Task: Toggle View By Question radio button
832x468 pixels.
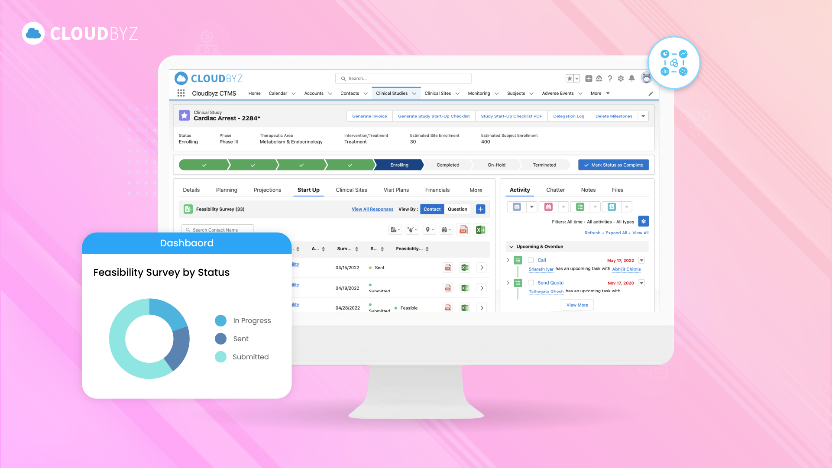Action: [457, 209]
